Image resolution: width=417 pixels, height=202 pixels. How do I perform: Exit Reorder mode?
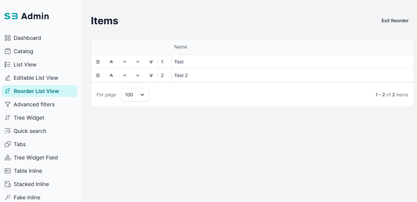click(395, 21)
